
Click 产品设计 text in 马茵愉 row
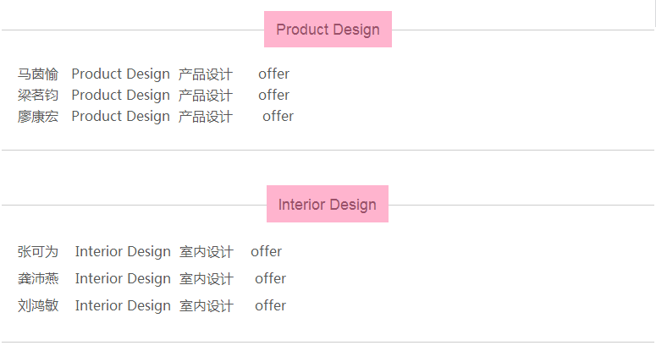click(206, 74)
